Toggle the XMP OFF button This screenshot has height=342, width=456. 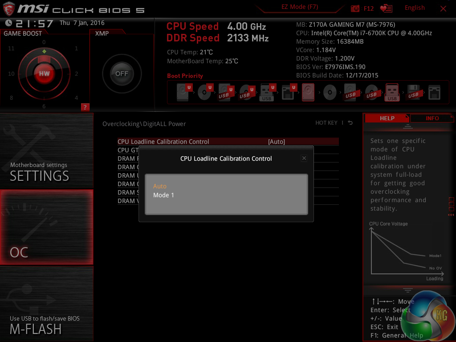(122, 73)
